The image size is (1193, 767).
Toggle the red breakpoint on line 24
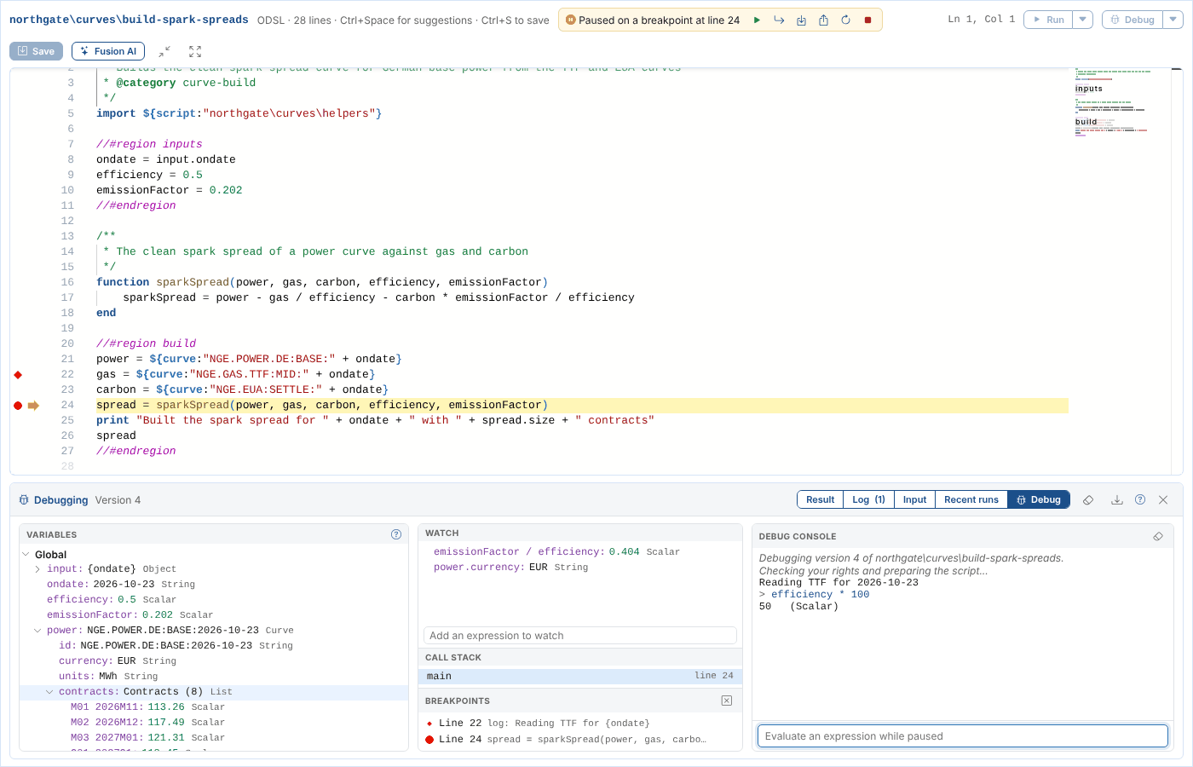(18, 405)
